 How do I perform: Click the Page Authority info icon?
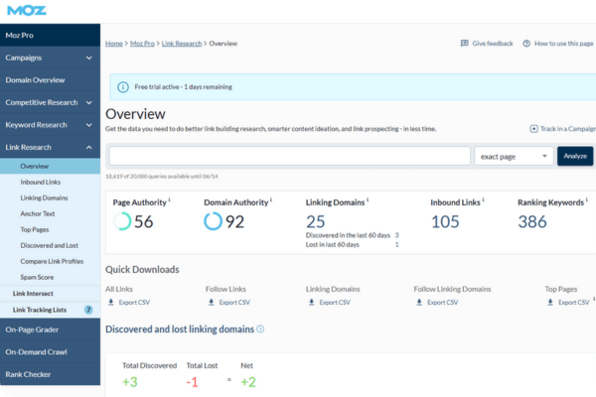tap(170, 199)
